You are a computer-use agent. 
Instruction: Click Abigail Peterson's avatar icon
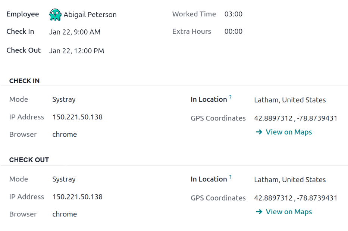point(55,15)
